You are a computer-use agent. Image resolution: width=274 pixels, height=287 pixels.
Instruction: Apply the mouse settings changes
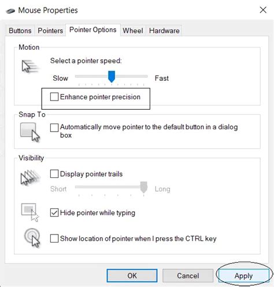coord(243,275)
